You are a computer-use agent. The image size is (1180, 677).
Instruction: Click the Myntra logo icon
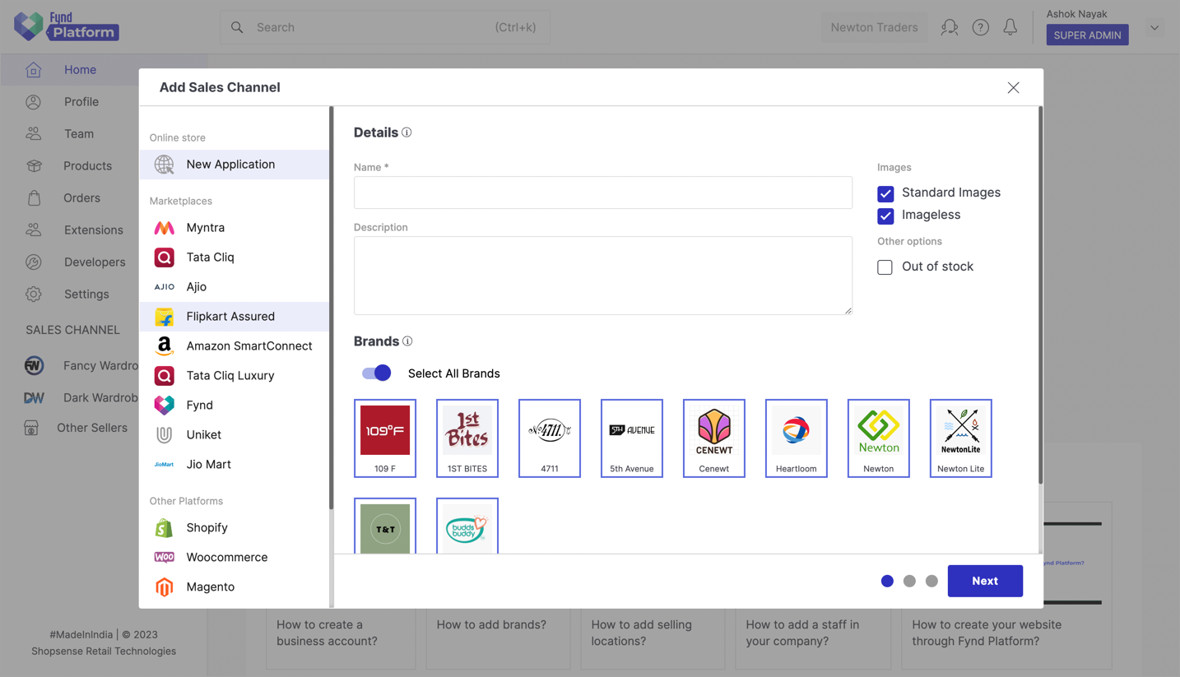(165, 228)
